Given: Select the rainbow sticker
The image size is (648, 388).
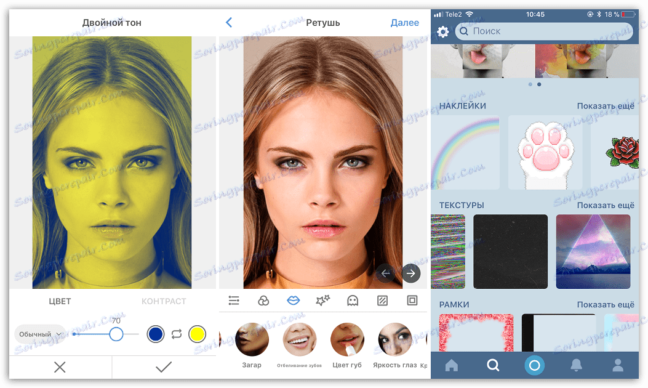Looking at the screenshot, I should pos(465,153).
